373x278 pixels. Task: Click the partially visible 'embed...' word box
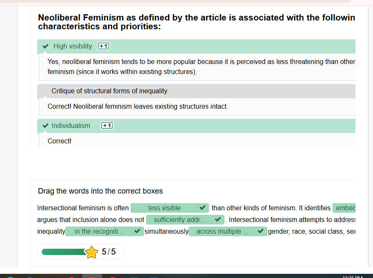[x=344, y=208]
